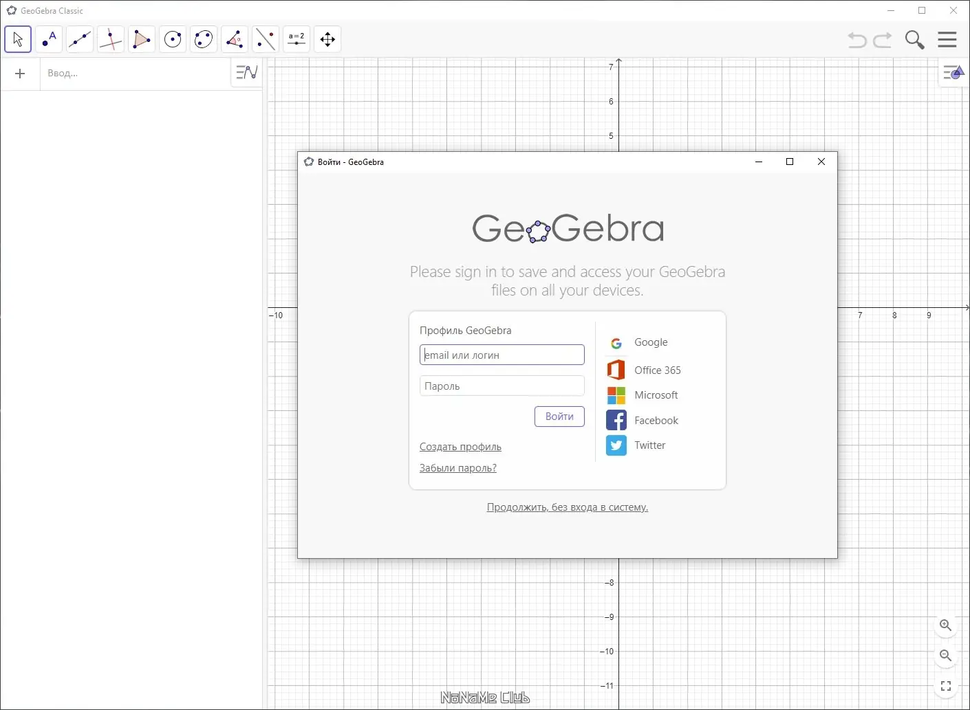Sign in with Facebook
The image size is (970, 710).
643,420
